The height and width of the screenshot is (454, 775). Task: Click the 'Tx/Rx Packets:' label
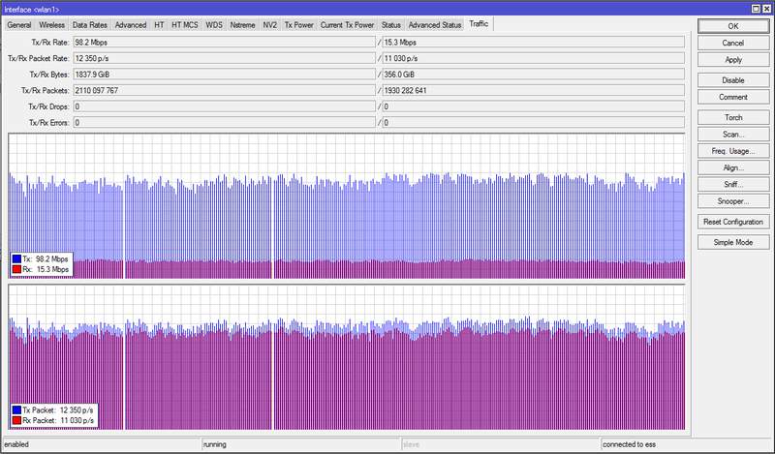[45, 90]
